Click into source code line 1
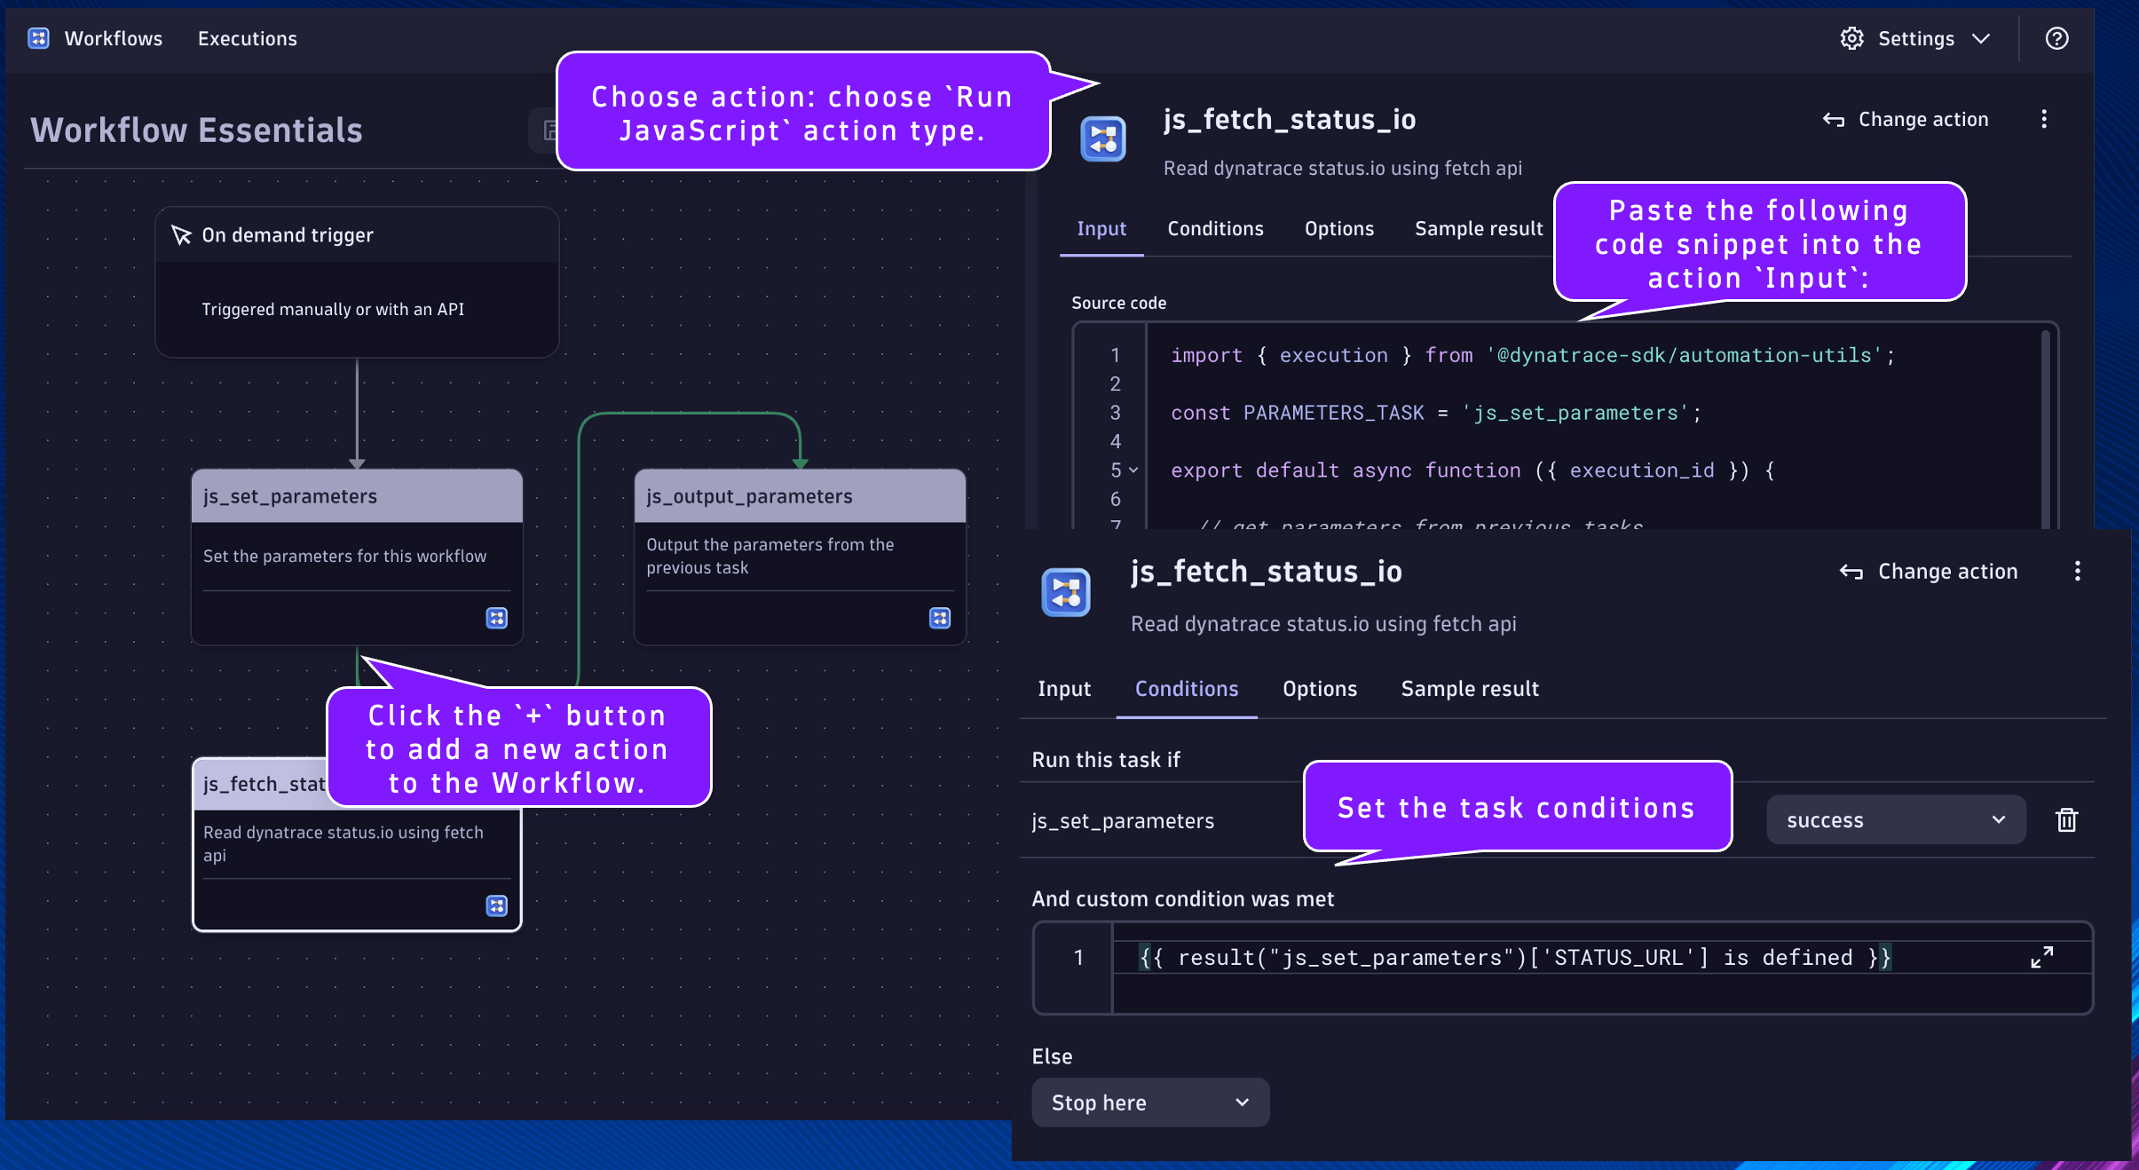Screen dimensions: 2139x1170 1533,355
